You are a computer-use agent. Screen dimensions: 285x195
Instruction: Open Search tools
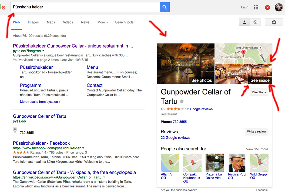pyautogui.click(x=124, y=22)
